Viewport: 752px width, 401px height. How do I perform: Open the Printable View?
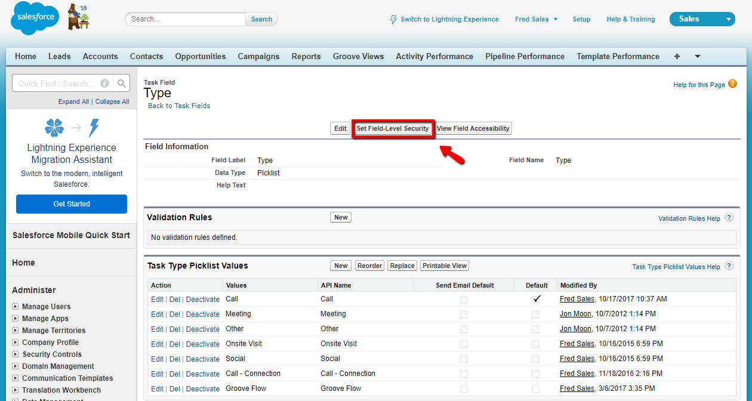[445, 266]
